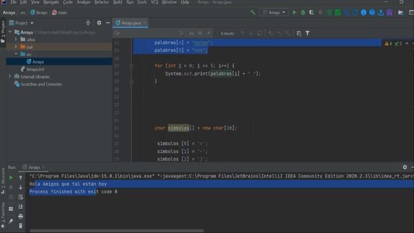414x233 pixels.
Task: Toggle scroll to end in Run console
Action: click(21, 206)
